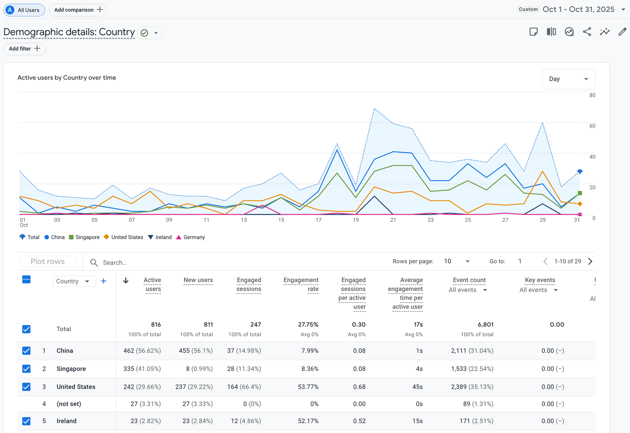Click the edit report pencil icon
The width and height of the screenshot is (630, 433).
click(622, 32)
